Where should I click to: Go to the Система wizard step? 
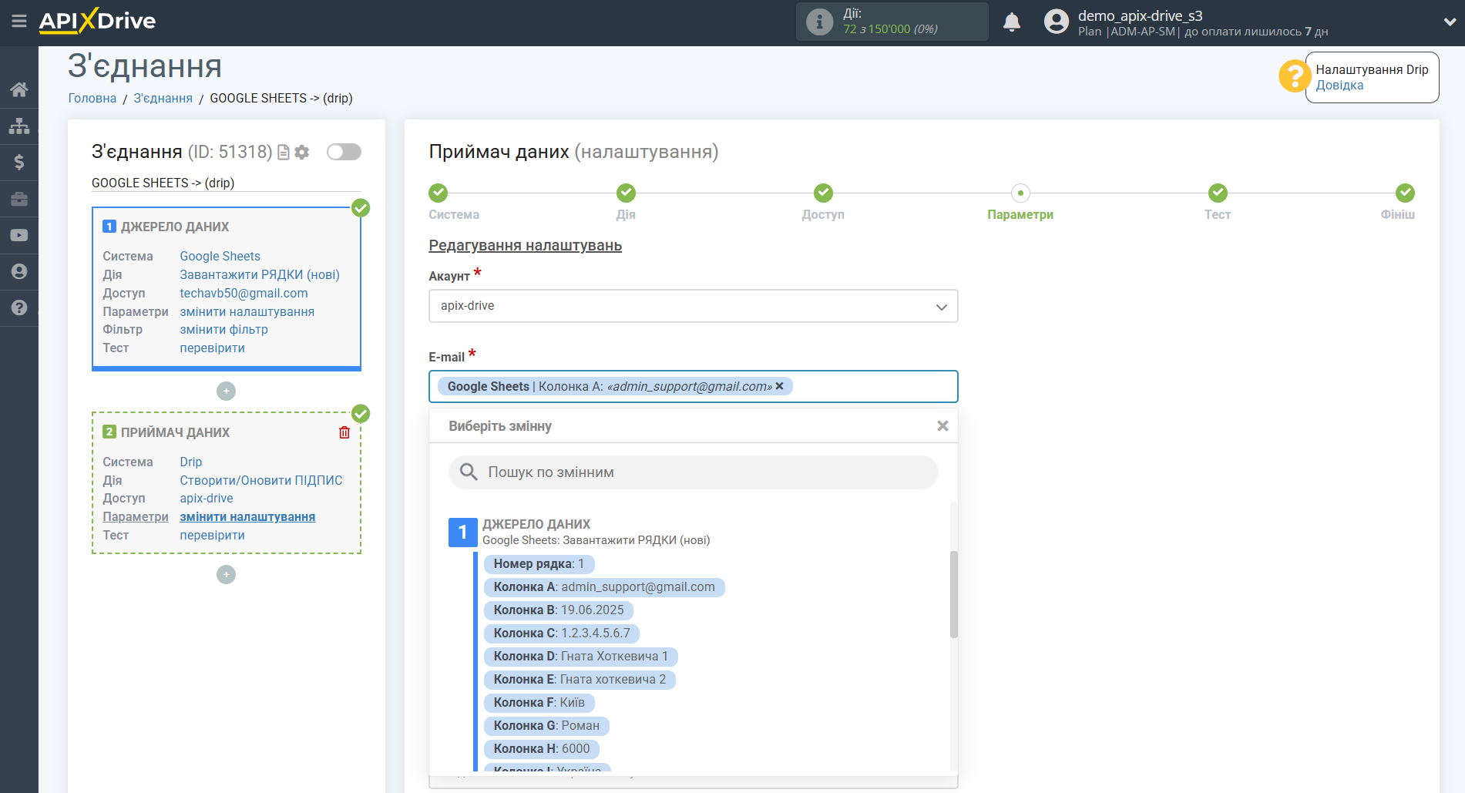coord(438,193)
